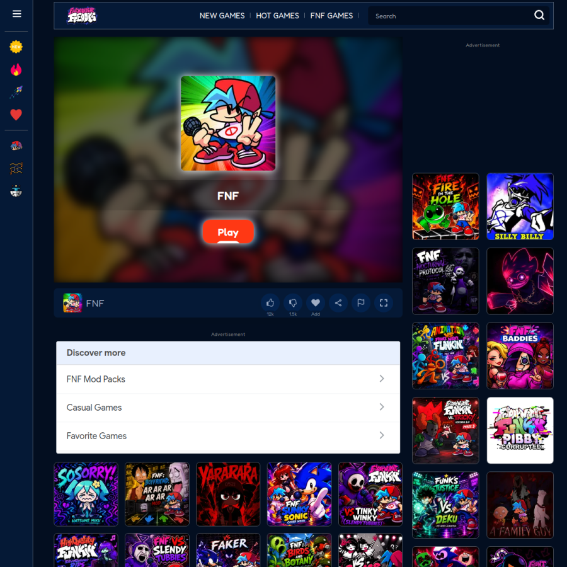This screenshot has height=567, width=567.
Task: Open VS Faker game thumbnail
Action: point(228,550)
